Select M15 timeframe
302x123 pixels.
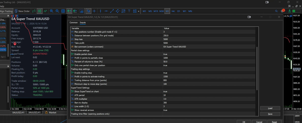click(156, 11)
